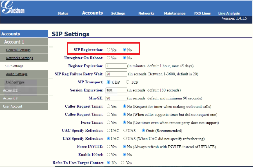The width and height of the screenshot is (253, 167).
Task: Open Maintenance section
Action: pyautogui.click(x=175, y=13)
